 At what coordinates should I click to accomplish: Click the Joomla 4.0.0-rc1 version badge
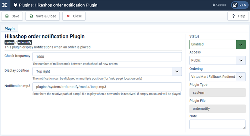click(219, 5)
